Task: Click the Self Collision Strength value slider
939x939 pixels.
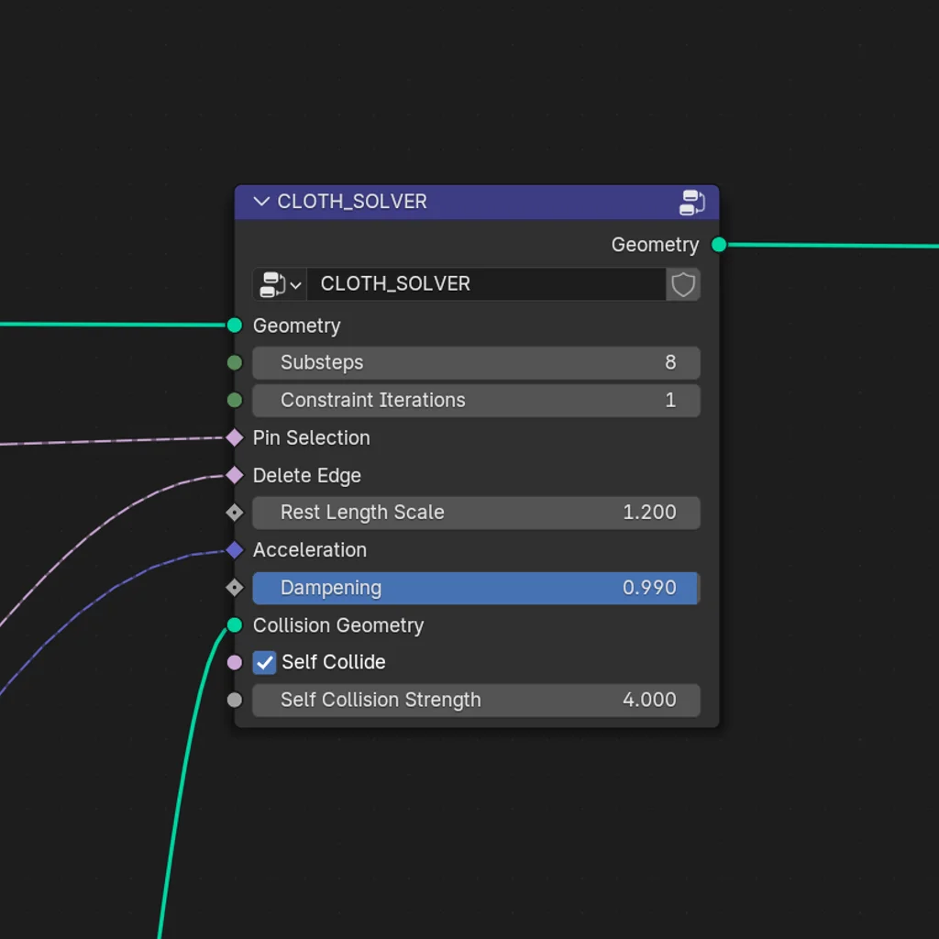Action: (477, 700)
